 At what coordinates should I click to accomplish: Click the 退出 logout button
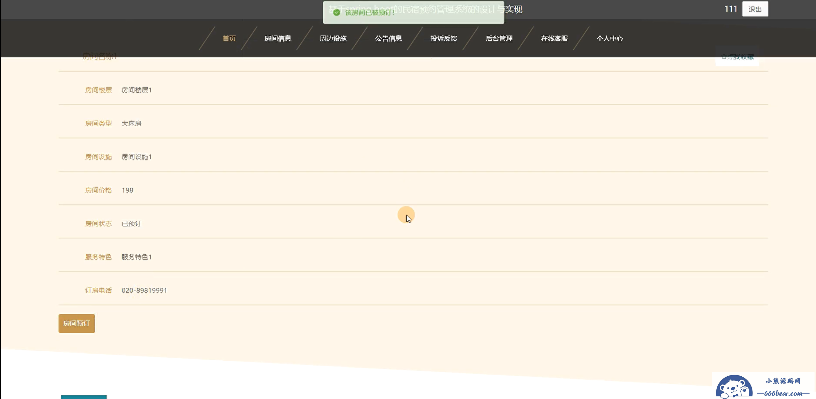pos(755,9)
